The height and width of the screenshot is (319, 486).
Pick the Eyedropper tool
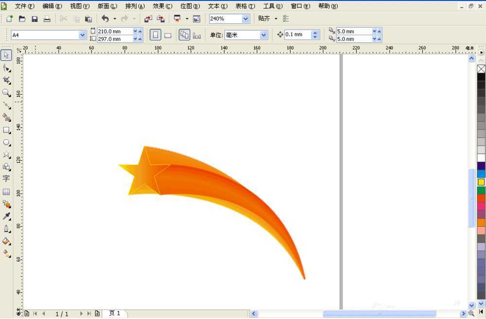[6, 216]
